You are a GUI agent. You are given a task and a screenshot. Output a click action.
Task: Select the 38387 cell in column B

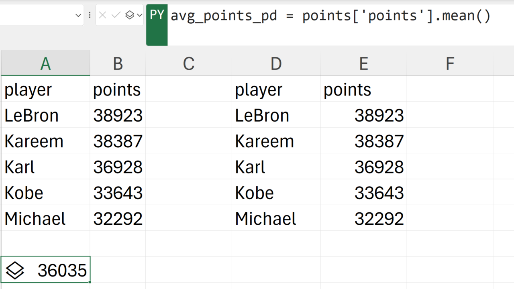(x=118, y=141)
